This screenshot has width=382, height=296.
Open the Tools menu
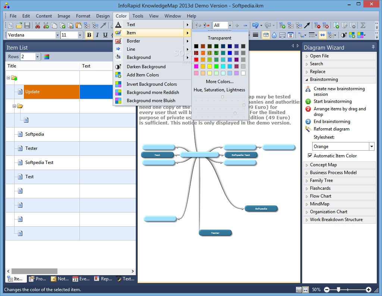tap(138, 16)
